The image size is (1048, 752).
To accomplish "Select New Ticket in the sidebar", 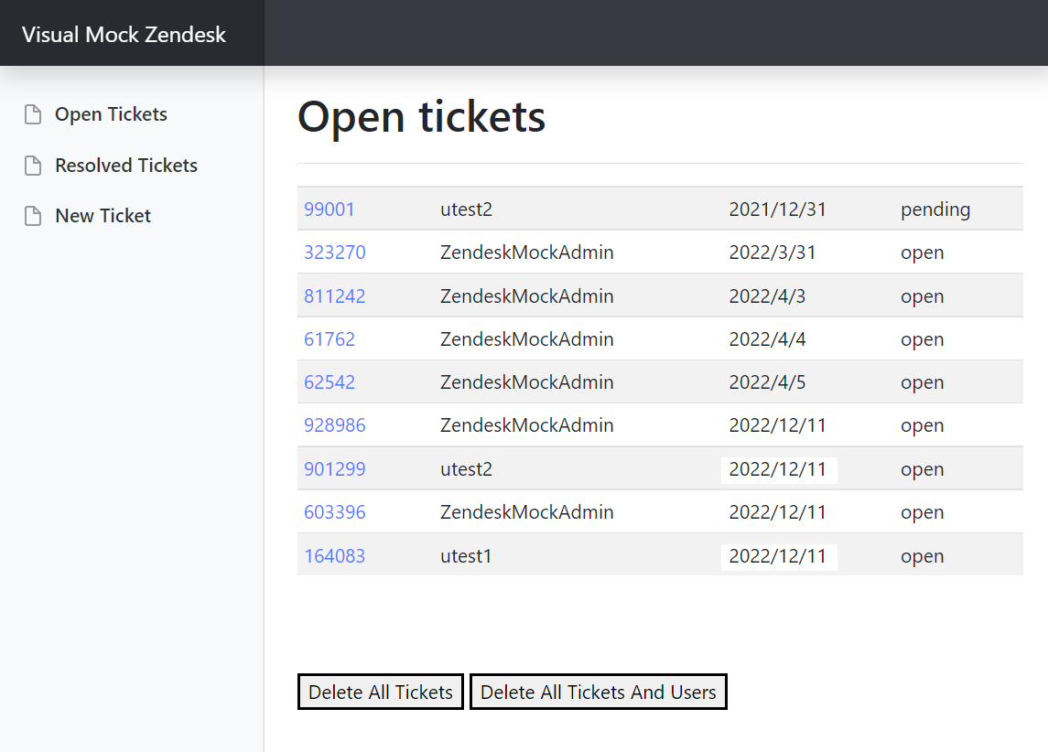I will point(103,216).
